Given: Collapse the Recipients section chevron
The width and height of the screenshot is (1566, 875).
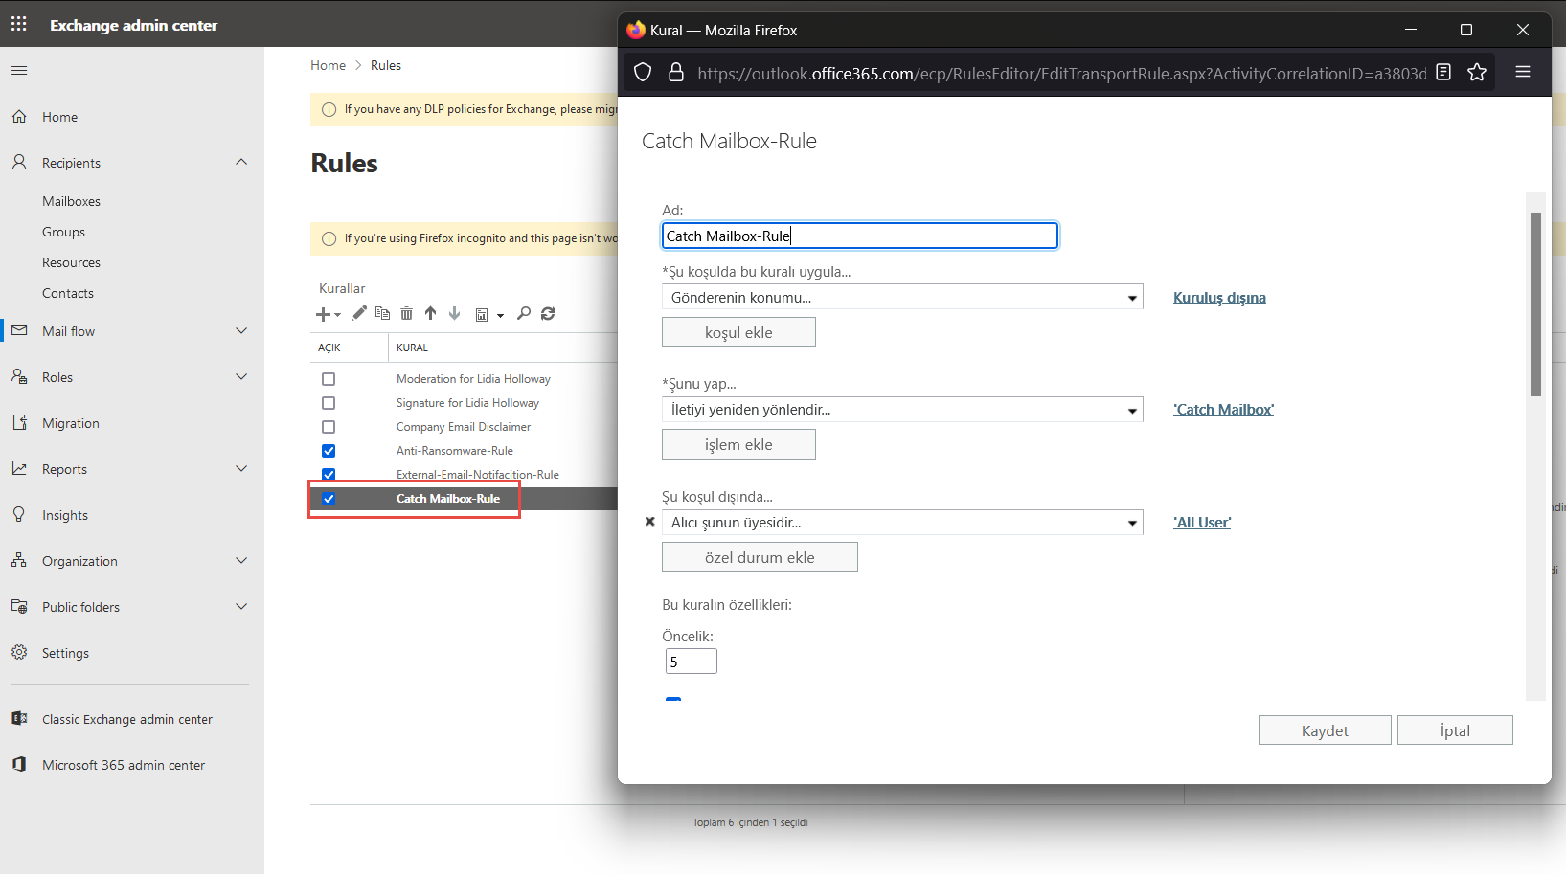Looking at the screenshot, I should pyautogui.click(x=241, y=162).
